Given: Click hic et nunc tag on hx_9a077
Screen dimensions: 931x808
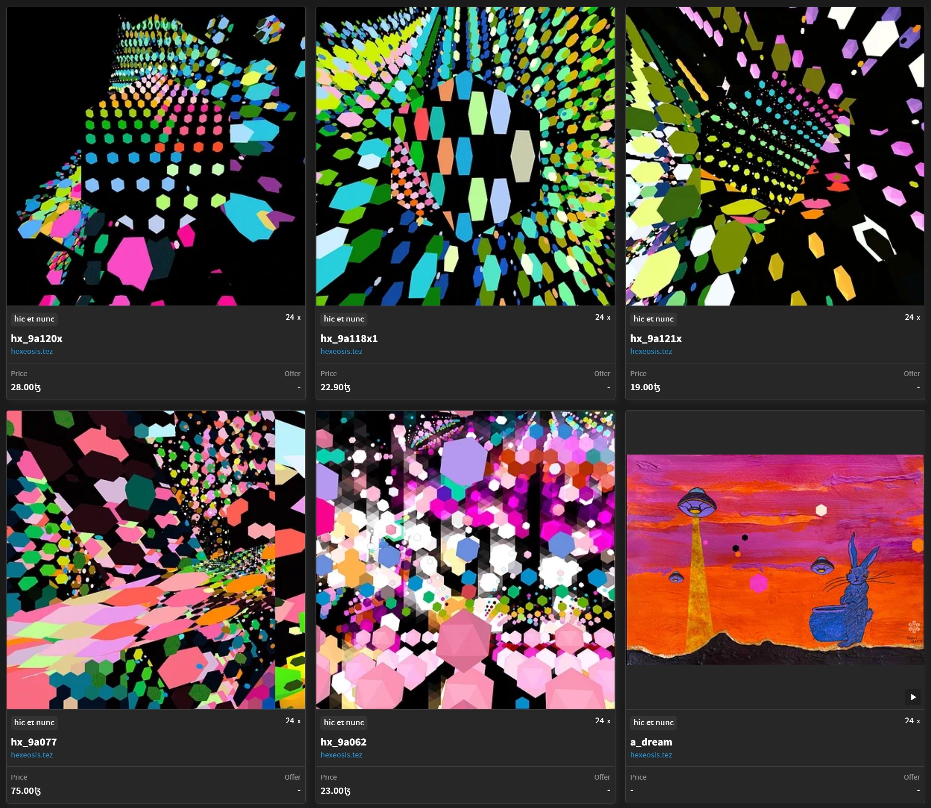Looking at the screenshot, I should 34,722.
